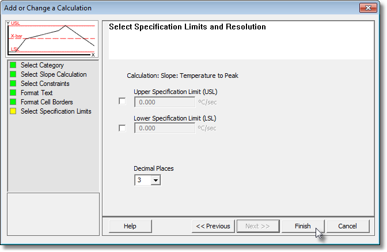Cancel the calculation wizard
Image resolution: width=387 pixels, height=252 pixels.
click(348, 226)
